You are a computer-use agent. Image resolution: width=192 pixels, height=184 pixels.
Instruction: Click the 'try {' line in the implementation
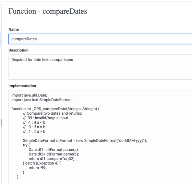click(x=26, y=145)
